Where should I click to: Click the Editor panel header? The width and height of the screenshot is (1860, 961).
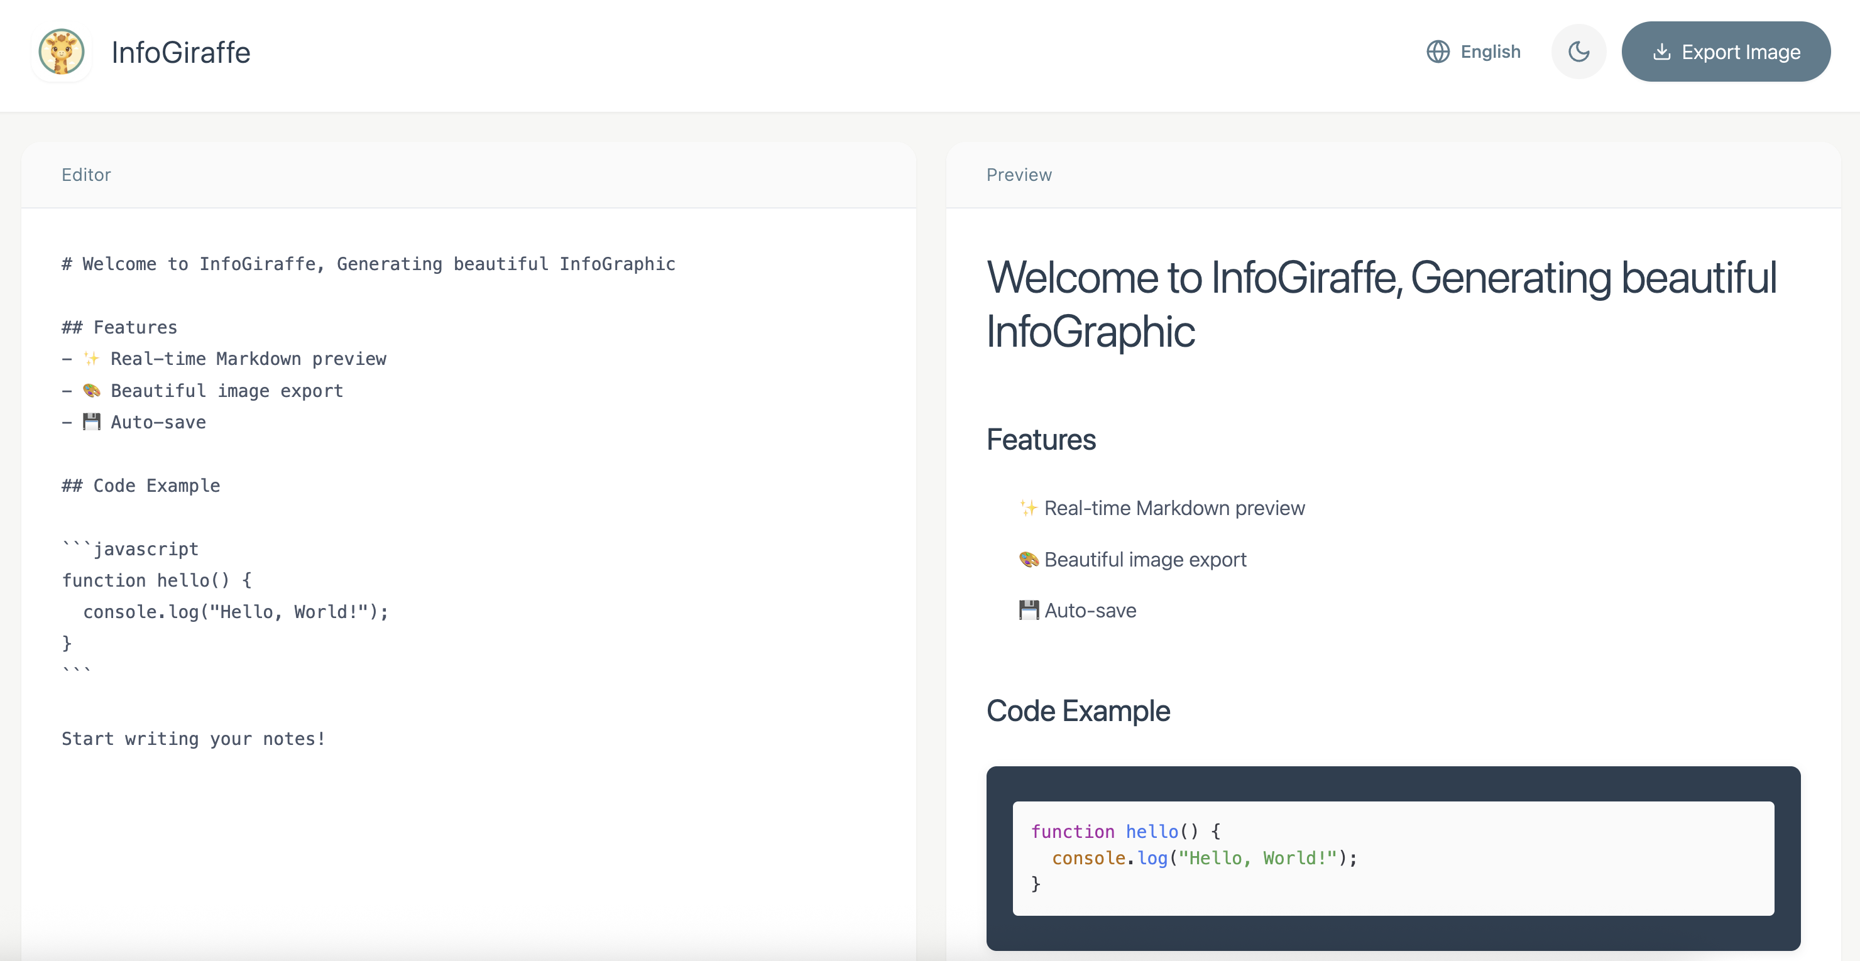tap(86, 175)
